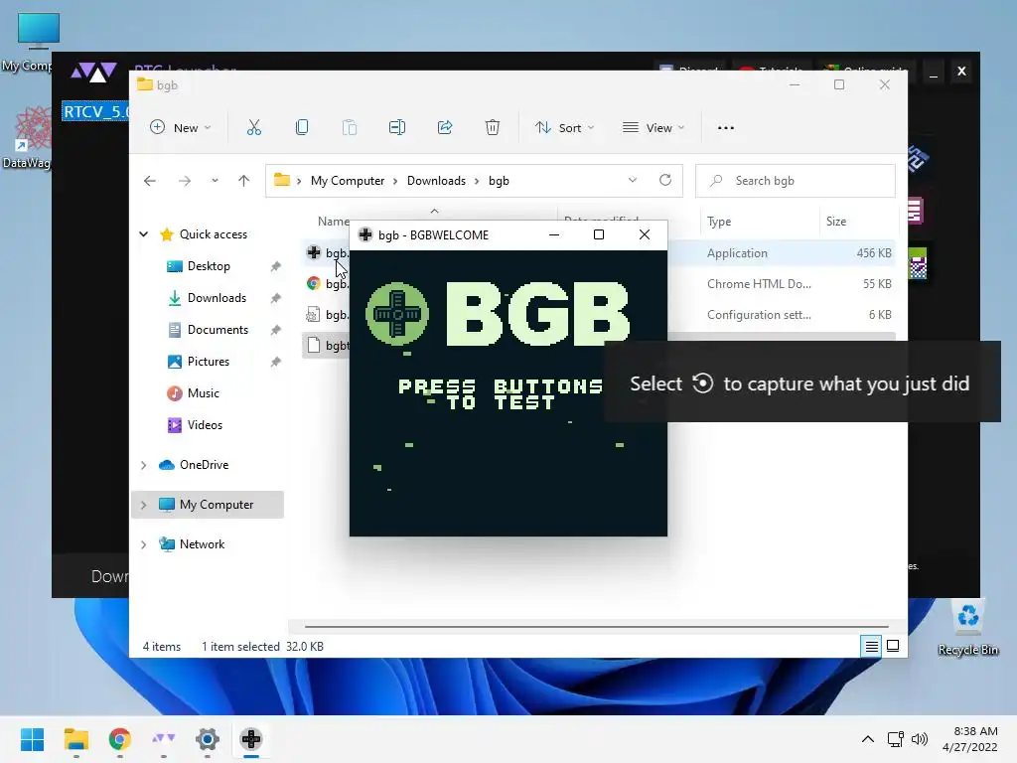
Task: Expand OneDrive tree node
Action: (x=144, y=465)
